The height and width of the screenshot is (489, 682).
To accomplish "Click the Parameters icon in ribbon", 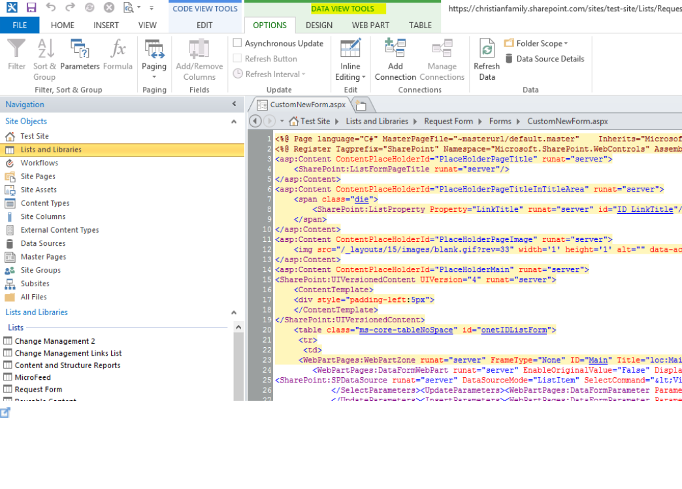I will pos(80,50).
